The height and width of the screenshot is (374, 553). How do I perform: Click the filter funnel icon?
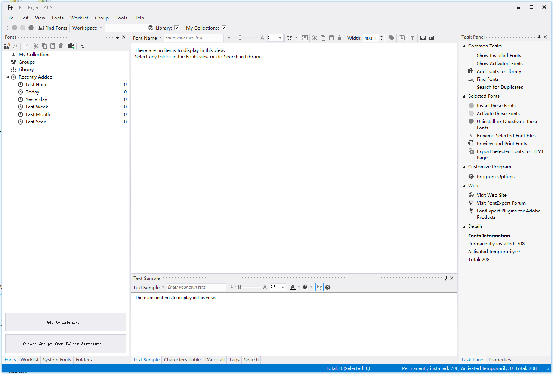413,38
